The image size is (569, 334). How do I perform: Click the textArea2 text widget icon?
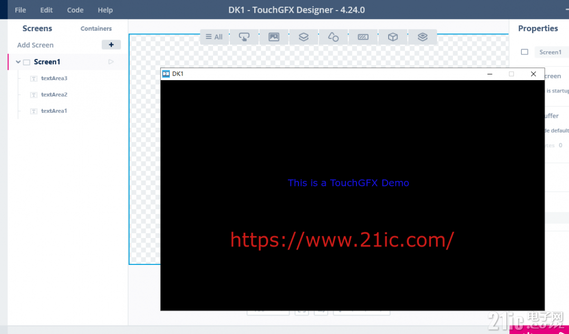tap(34, 95)
